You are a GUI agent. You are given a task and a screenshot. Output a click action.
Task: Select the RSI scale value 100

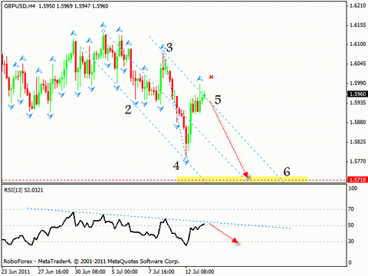(x=353, y=189)
